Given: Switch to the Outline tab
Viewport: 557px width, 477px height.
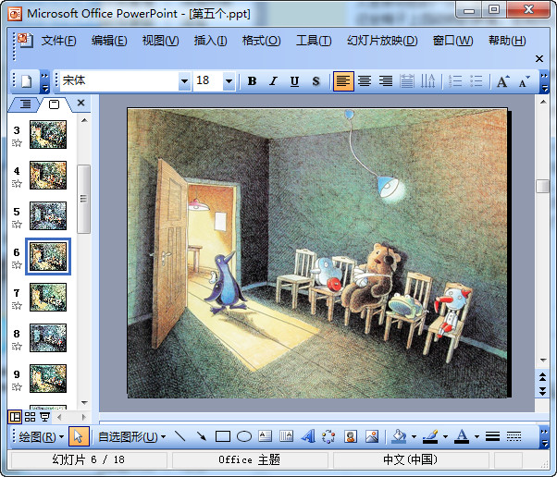Looking at the screenshot, I should tap(25, 104).
